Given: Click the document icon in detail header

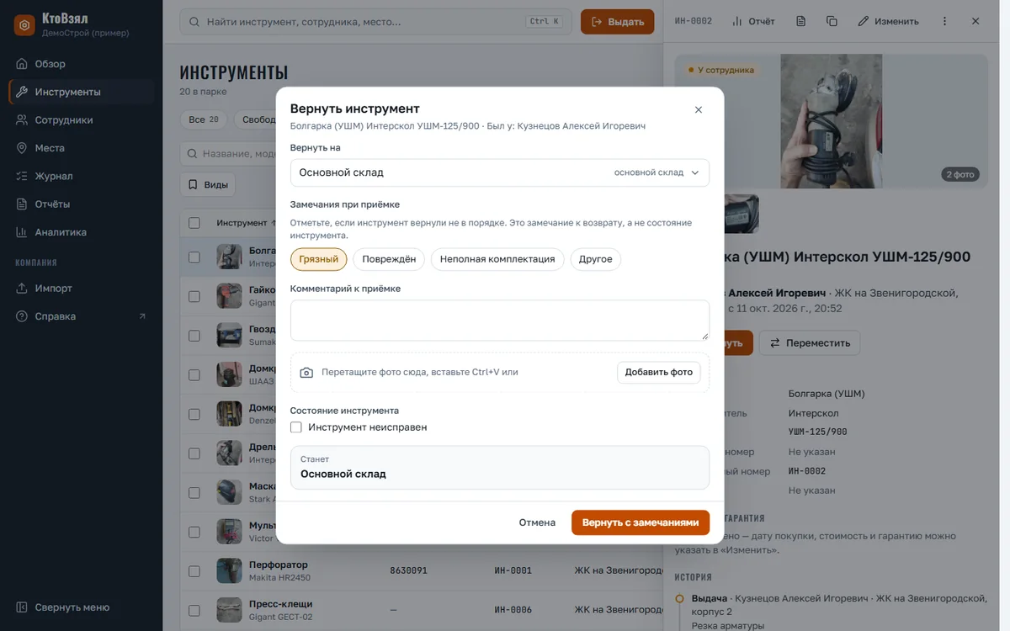Looking at the screenshot, I should 801,21.
